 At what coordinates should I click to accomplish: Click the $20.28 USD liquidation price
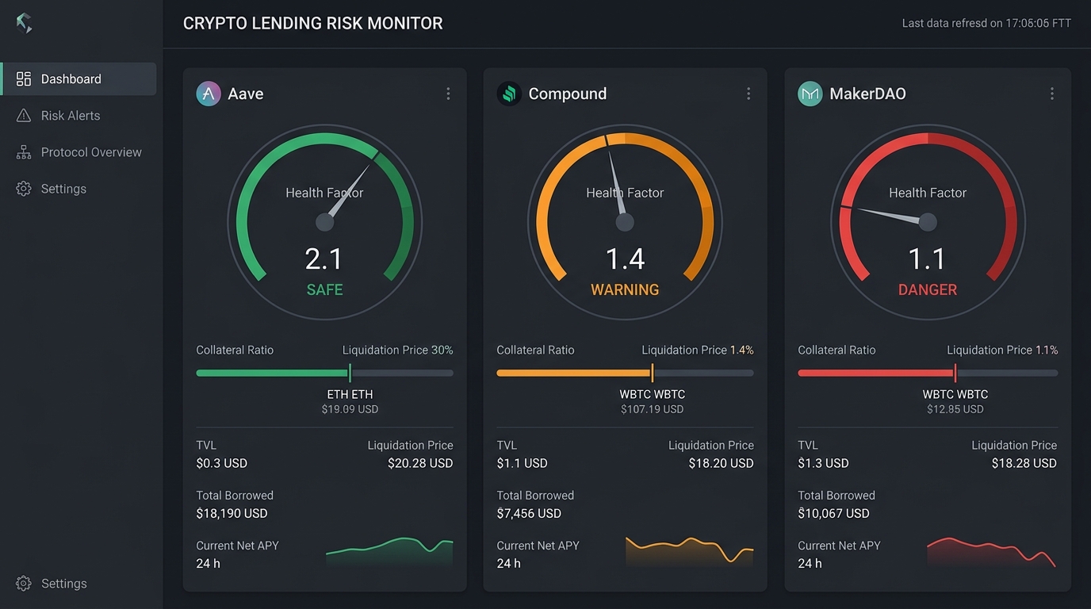[420, 463]
